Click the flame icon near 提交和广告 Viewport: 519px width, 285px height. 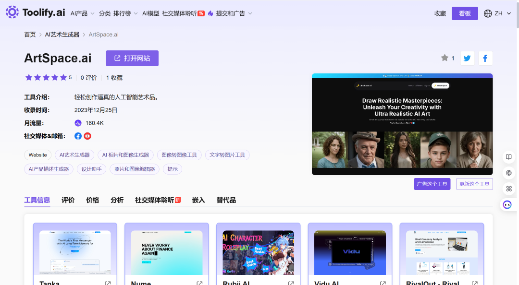(210, 13)
